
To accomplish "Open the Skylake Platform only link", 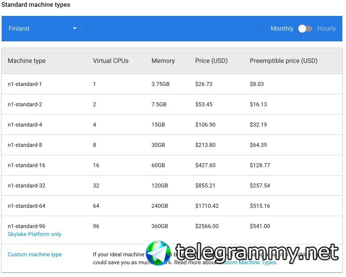I will (34, 234).
